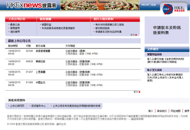190x130 pixels.
Task: Click the 更多 arrow in issuer panel
Action: 134,35
